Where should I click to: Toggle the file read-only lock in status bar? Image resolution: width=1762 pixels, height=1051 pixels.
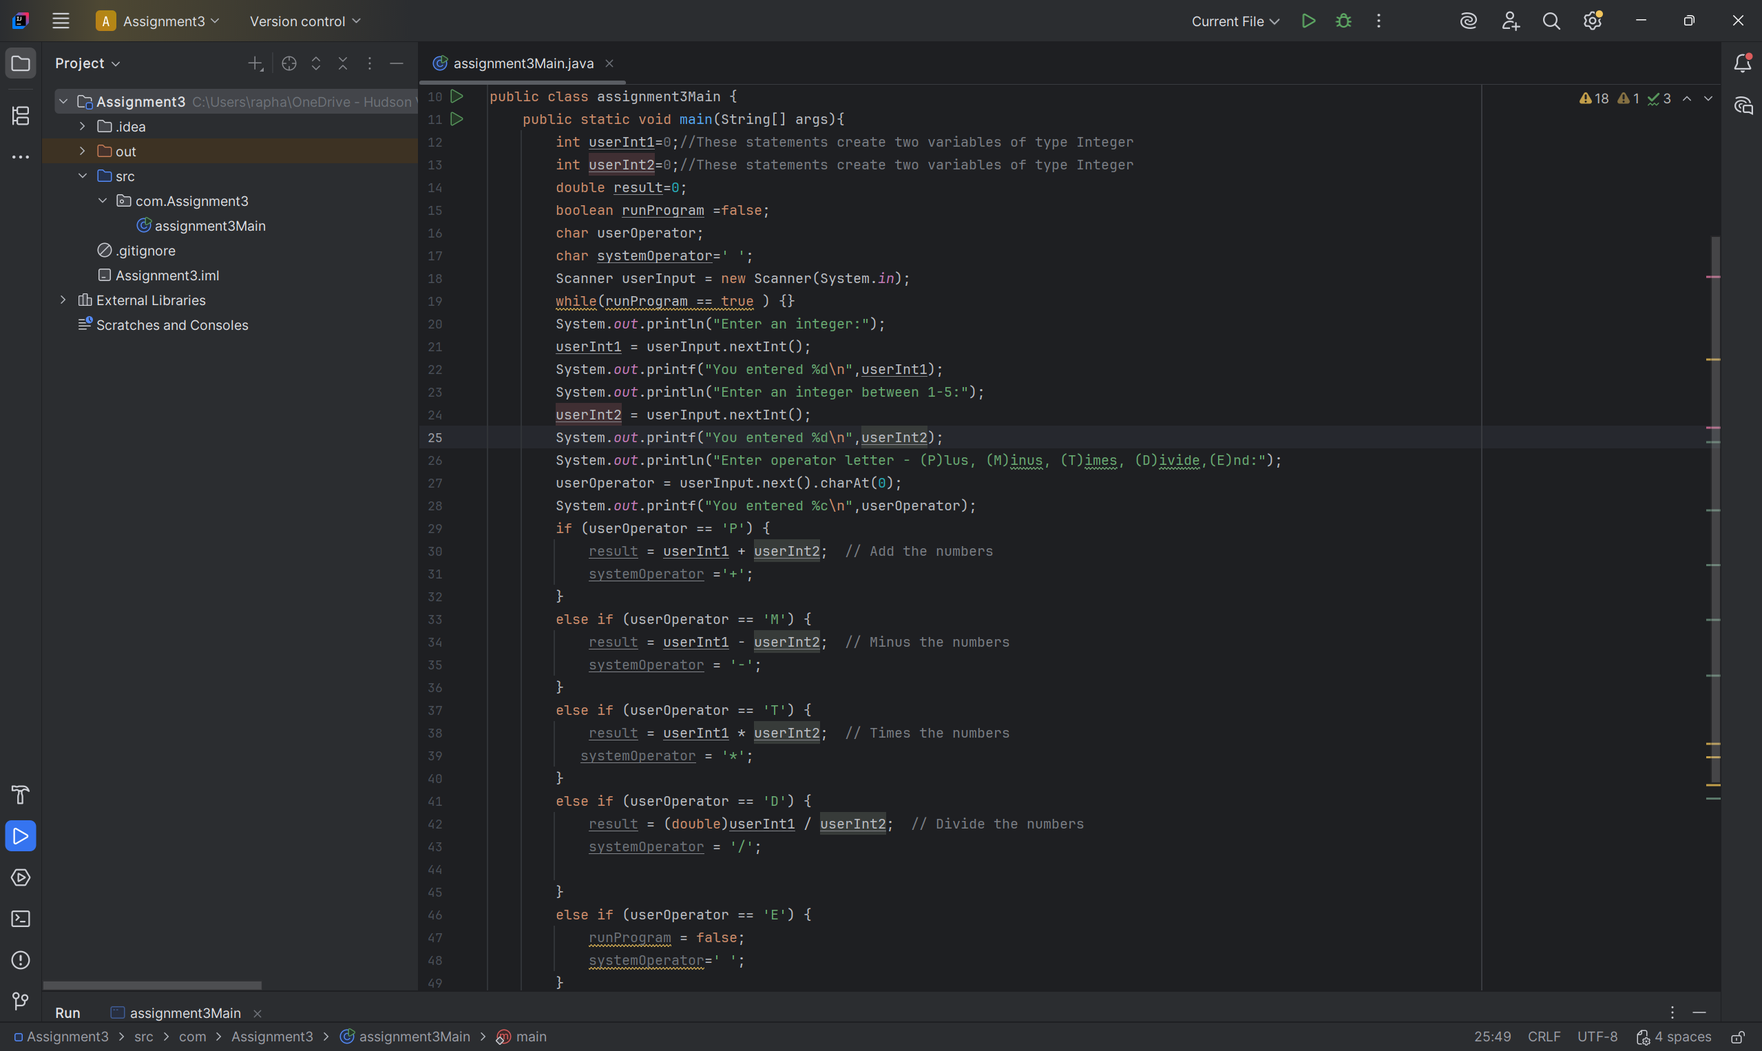(x=1737, y=1037)
